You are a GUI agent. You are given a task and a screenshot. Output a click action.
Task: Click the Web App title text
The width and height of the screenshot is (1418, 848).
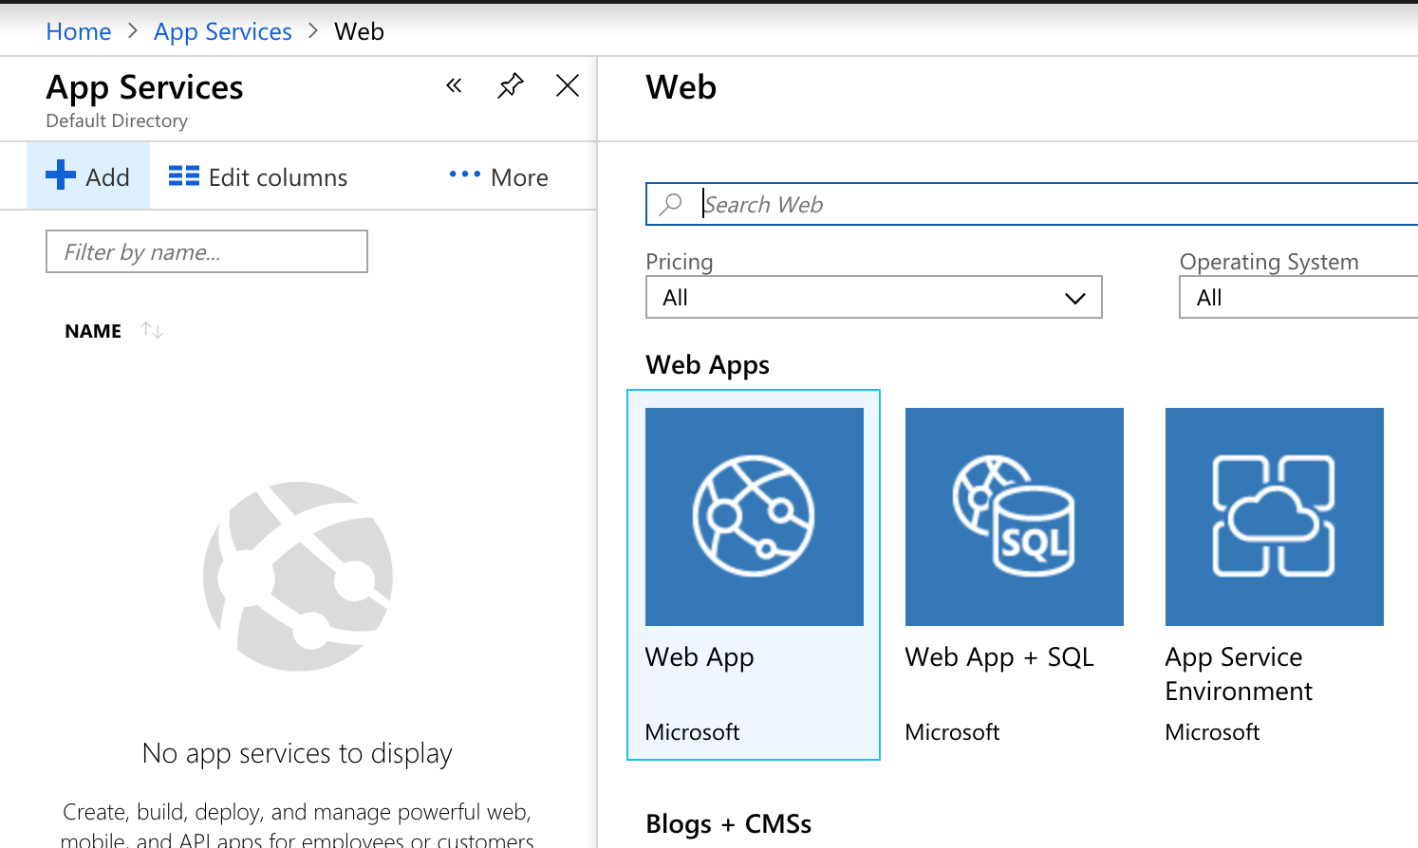point(700,657)
